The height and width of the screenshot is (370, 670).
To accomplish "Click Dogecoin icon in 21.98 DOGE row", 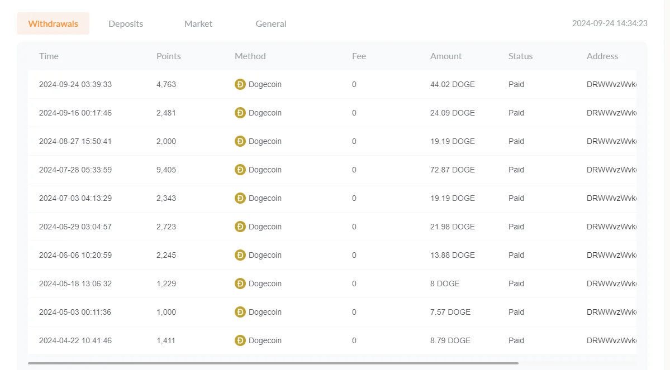I will click(x=240, y=227).
